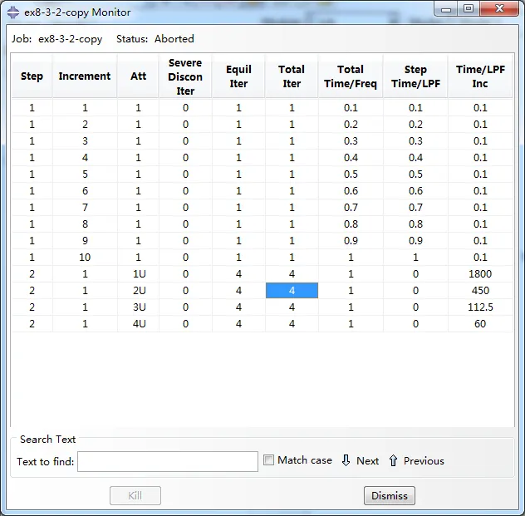Select the highlighted Total Iter cell 4
The height and width of the screenshot is (516, 525).
point(292,290)
